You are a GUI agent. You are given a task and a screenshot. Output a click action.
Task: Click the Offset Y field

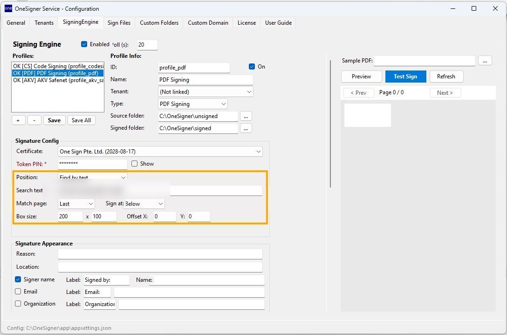point(199,216)
